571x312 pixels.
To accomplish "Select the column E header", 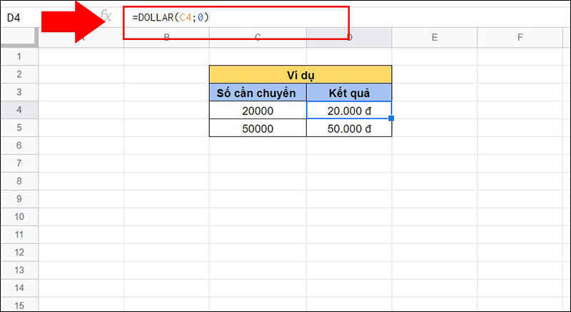I will click(434, 38).
